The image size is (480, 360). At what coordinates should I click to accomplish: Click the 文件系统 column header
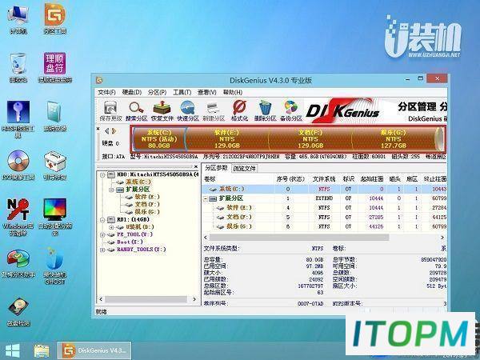pyautogui.click(x=323, y=179)
